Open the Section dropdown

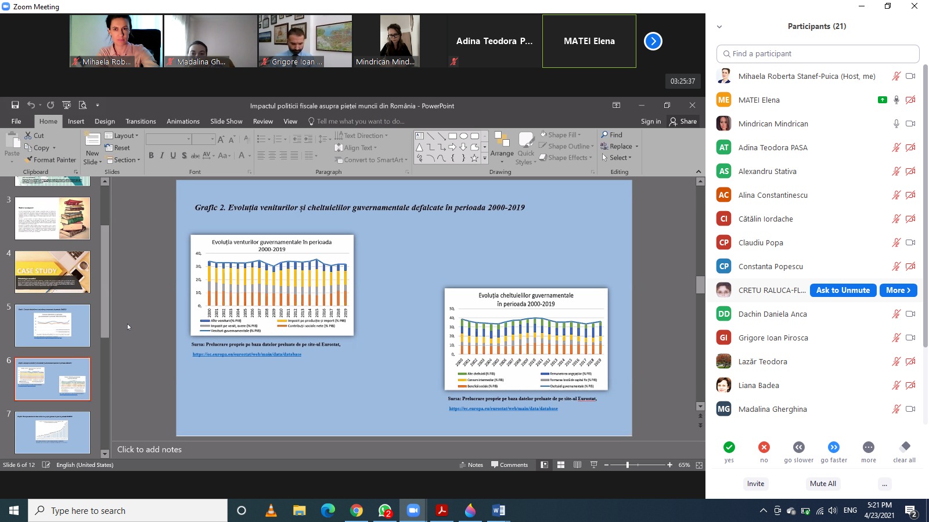pos(123,159)
